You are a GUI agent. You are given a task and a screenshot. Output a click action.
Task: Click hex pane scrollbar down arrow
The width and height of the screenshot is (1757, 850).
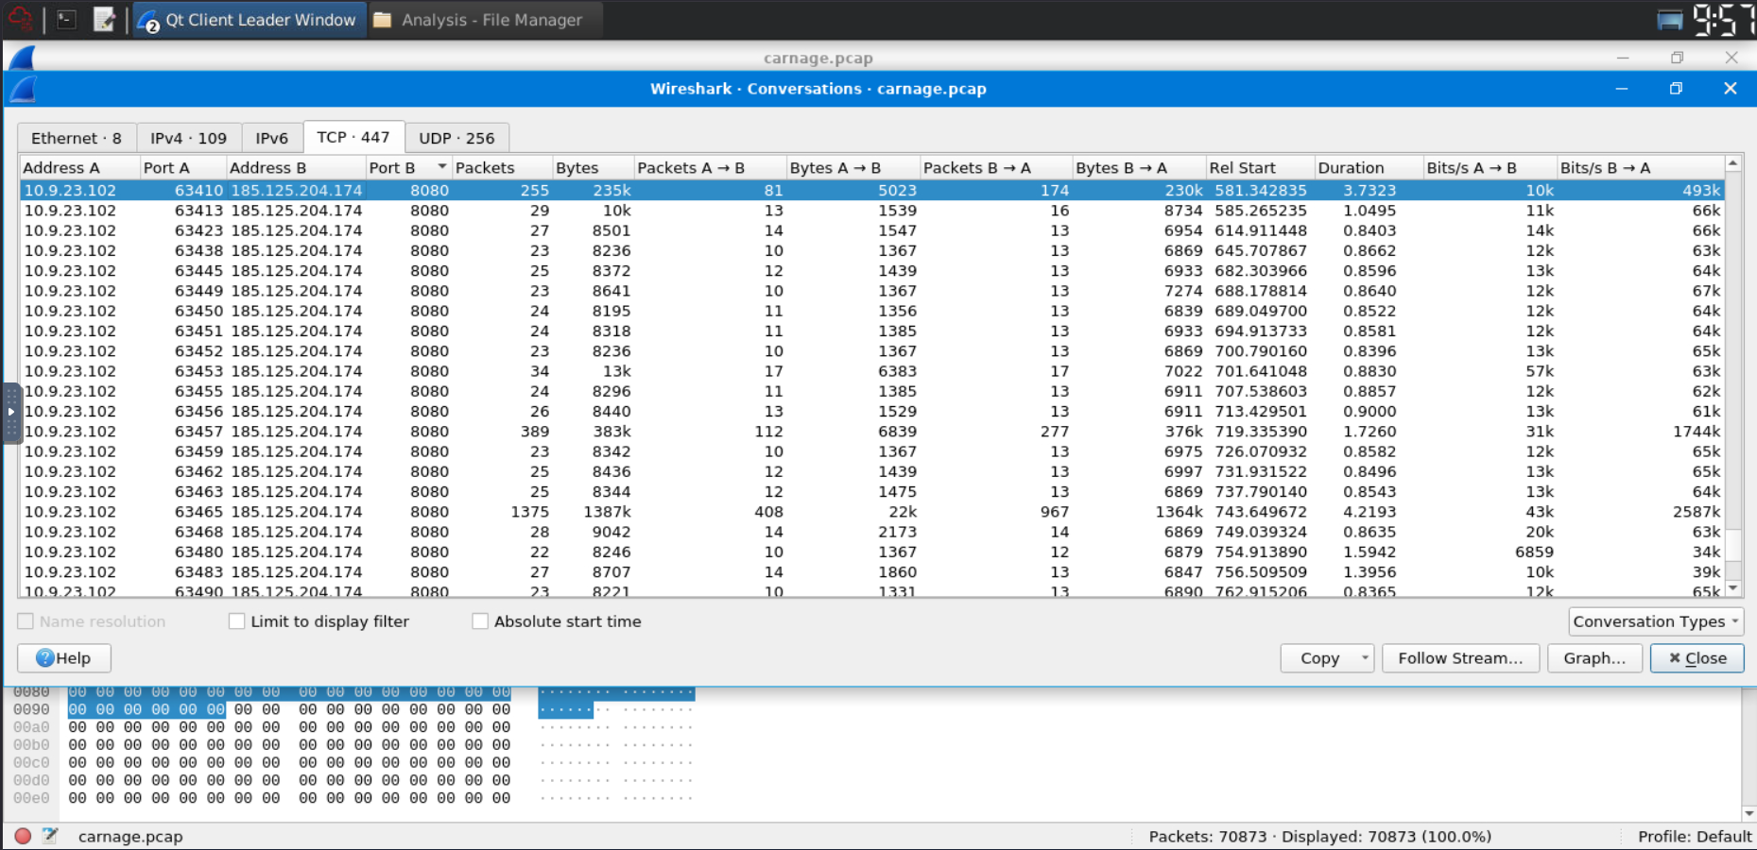pos(1748,813)
